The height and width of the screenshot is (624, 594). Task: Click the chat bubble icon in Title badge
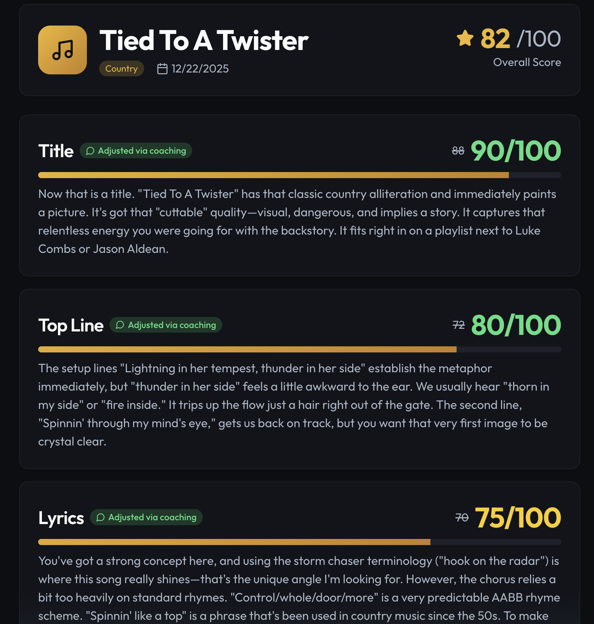coord(90,151)
